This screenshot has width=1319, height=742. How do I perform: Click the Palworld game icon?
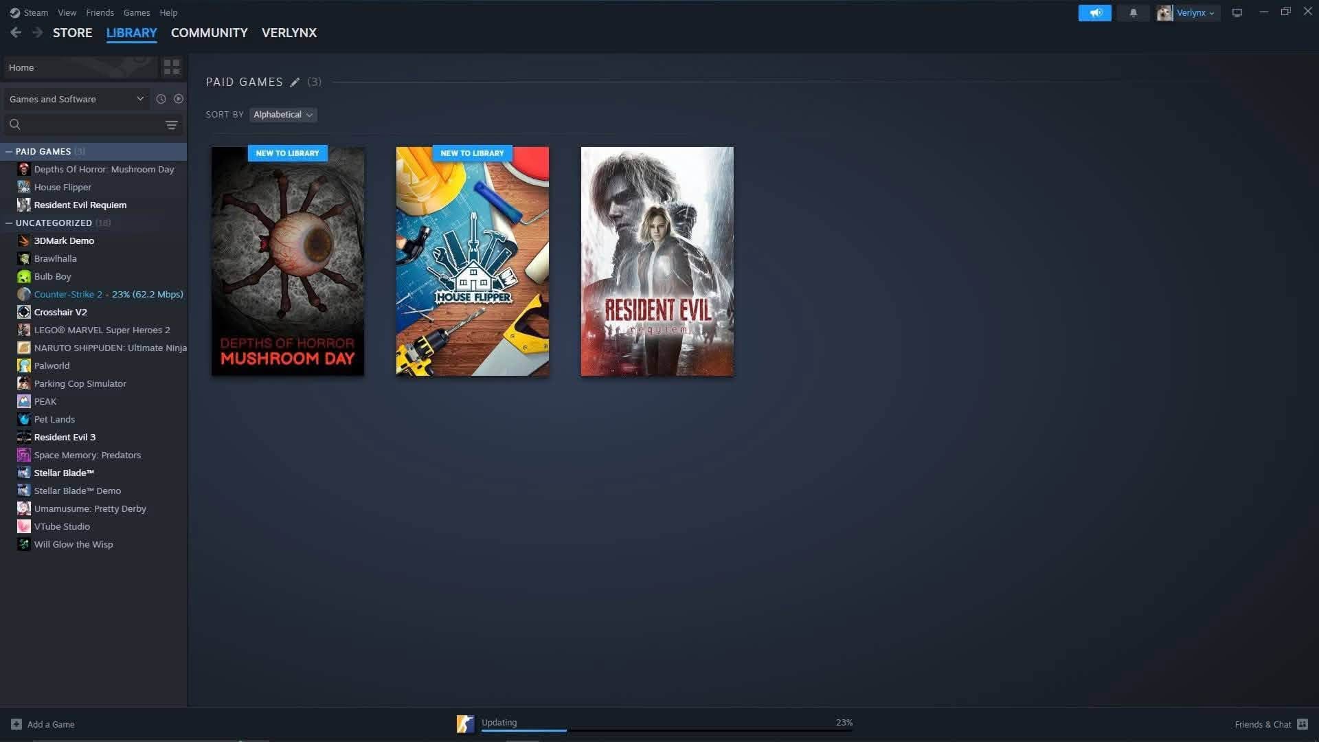[x=24, y=366]
